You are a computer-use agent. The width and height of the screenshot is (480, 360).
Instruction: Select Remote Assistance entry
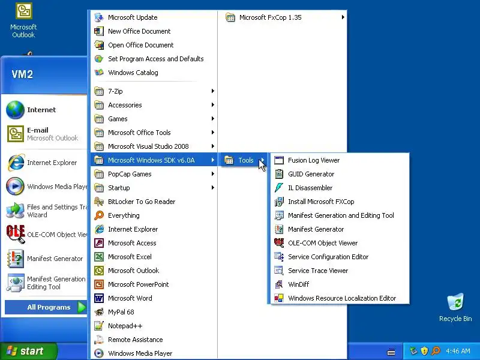(154, 340)
